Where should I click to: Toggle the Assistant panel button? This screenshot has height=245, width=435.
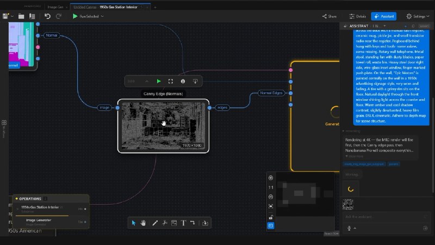click(384, 16)
